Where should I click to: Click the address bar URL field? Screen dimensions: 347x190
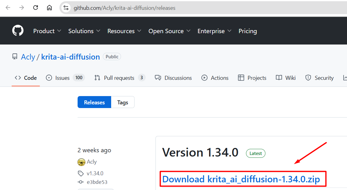coord(185,8)
